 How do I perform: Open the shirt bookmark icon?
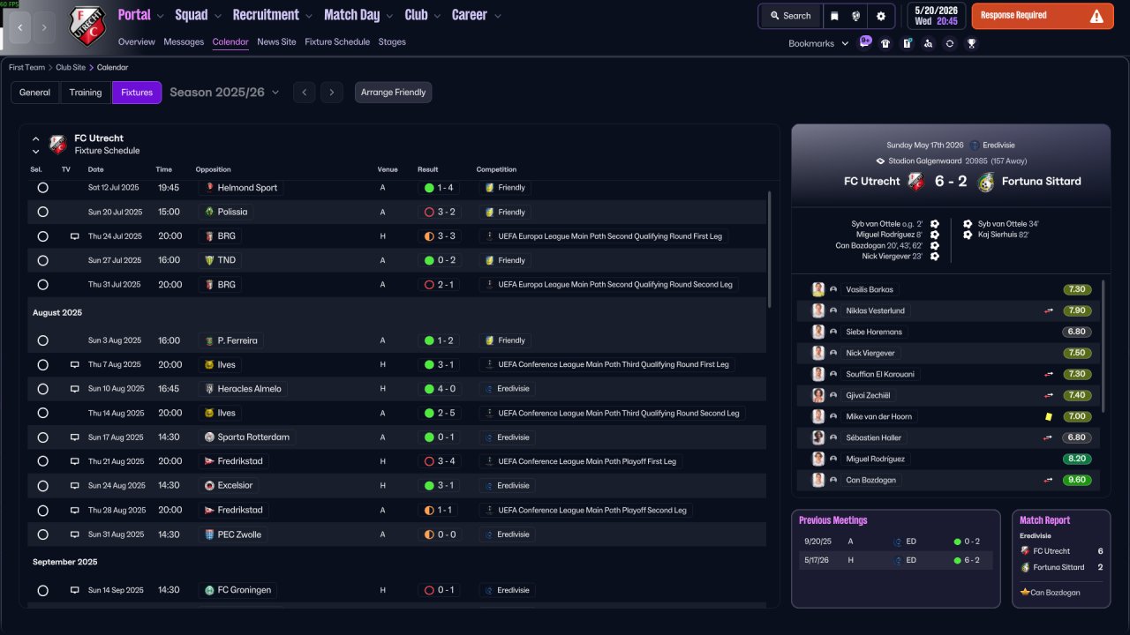coord(885,43)
